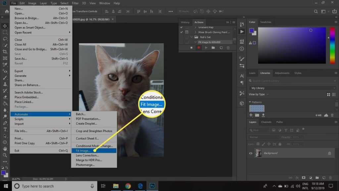Image resolution: width=339 pixels, height=191 pixels.
Task: Toggle the checkmark beside Mixer Brush Cloning action
Action: pos(181,32)
